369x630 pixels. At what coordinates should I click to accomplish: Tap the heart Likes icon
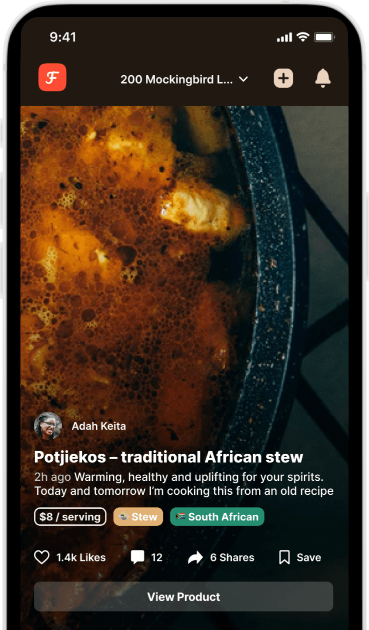(x=42, y=557)
